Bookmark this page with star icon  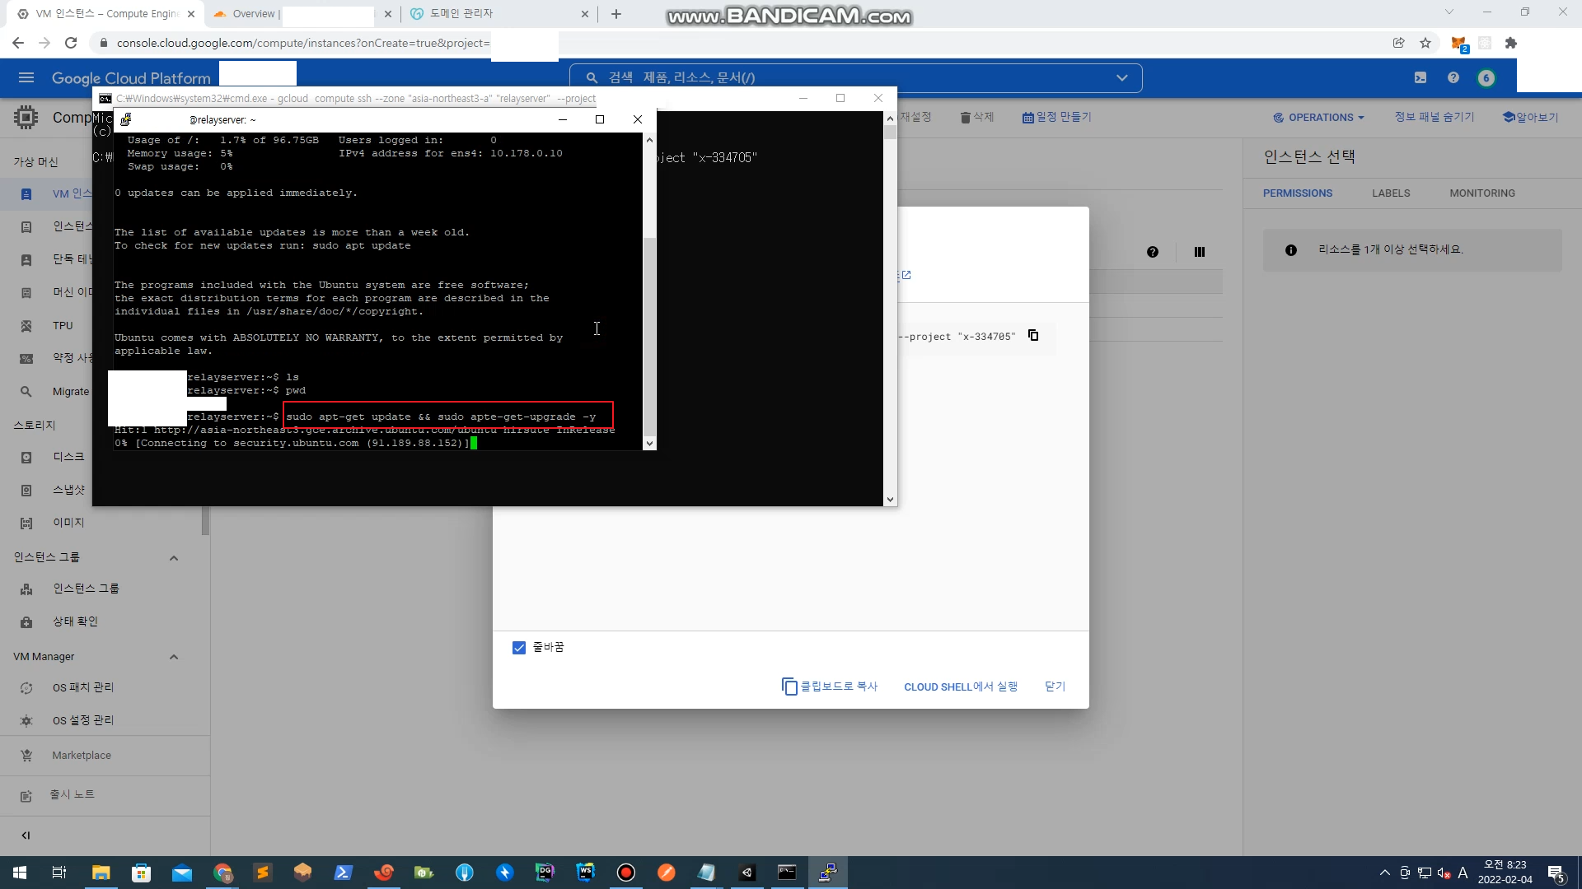[x=1425, y=43]
